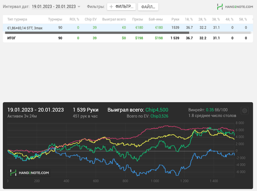Sort by Выиграл всего column header
The height and width of the screenshot is (191, 257).
[114, 19]
